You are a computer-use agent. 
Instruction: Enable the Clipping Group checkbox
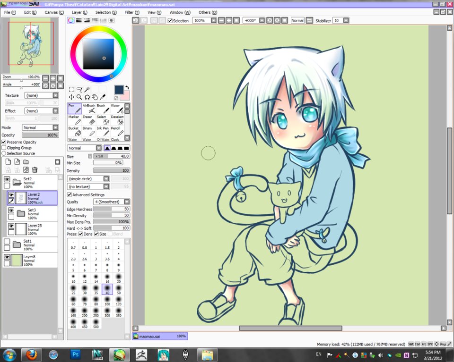pos(4,148)
